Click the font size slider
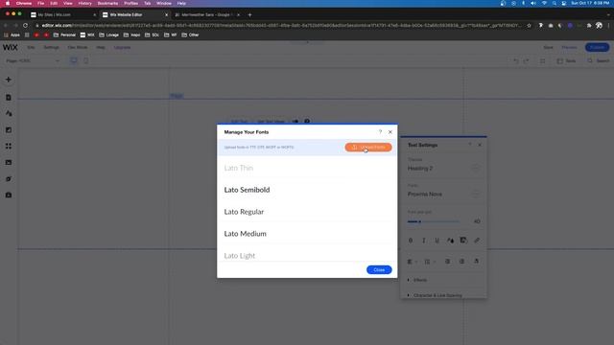This screenshot has height=345, width=614. pyautogui.click(x=433, y=221)
